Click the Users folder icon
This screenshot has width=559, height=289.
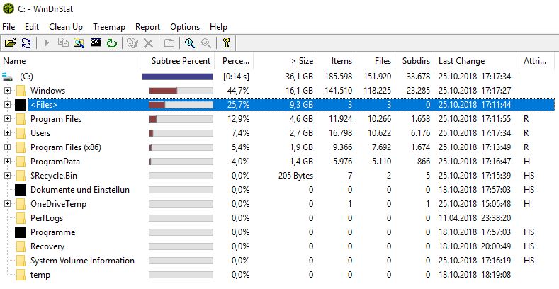(21, 133)
